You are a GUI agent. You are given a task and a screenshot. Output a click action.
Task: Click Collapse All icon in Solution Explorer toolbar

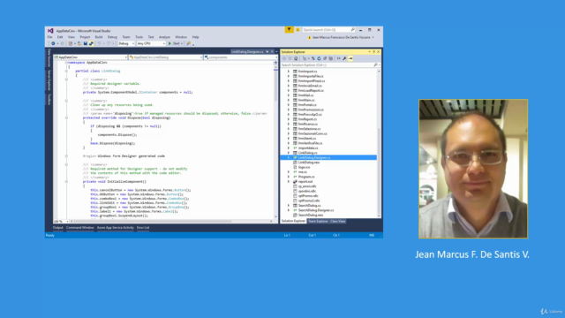click(x=325, y=58)
